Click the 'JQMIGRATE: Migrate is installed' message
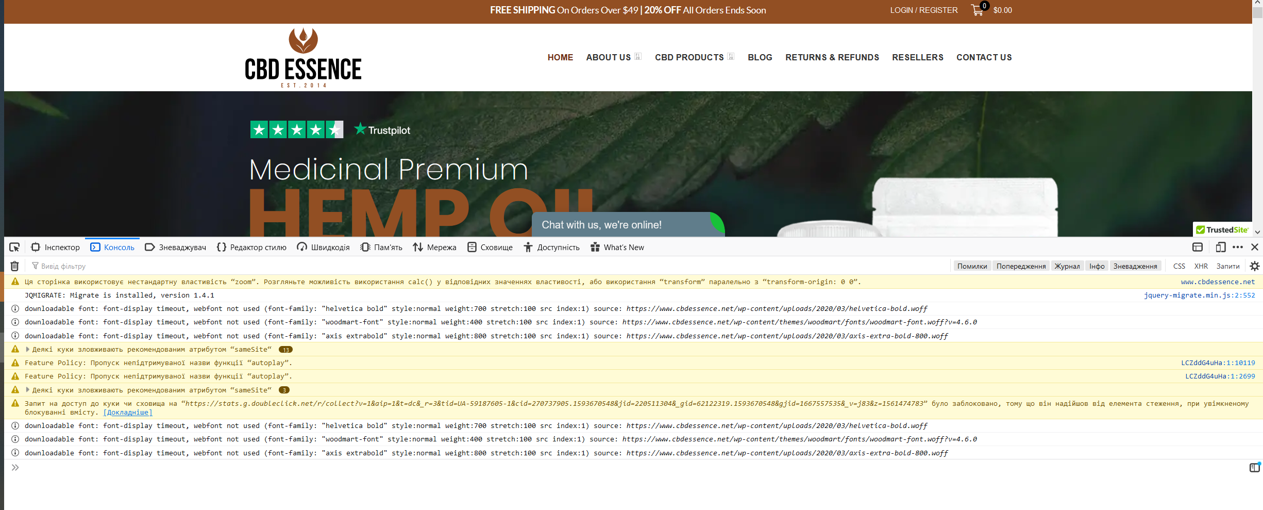1263x510 pixels. pyautogui.click(x=120, y=295)
